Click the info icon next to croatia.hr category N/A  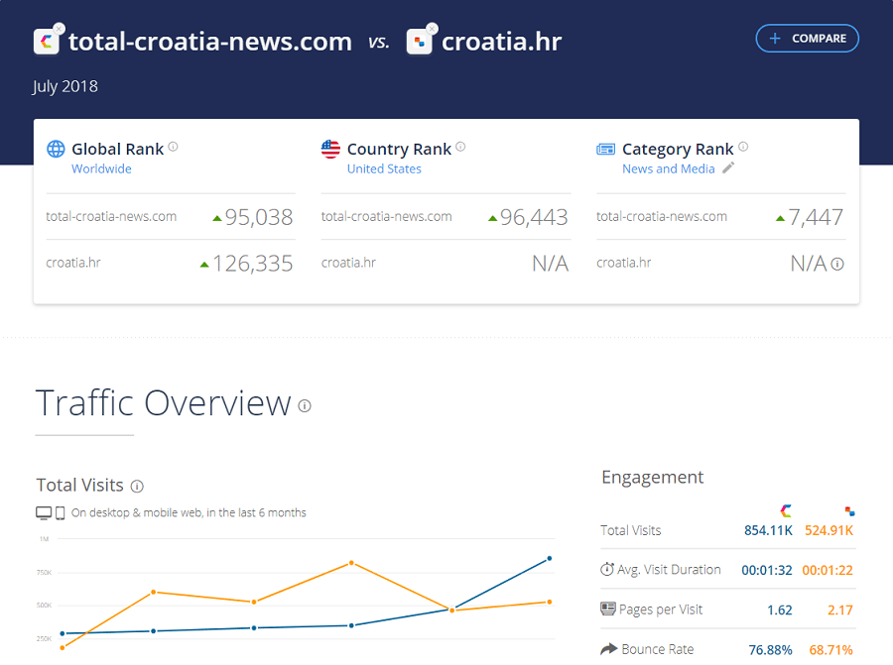tap(837, 264)
